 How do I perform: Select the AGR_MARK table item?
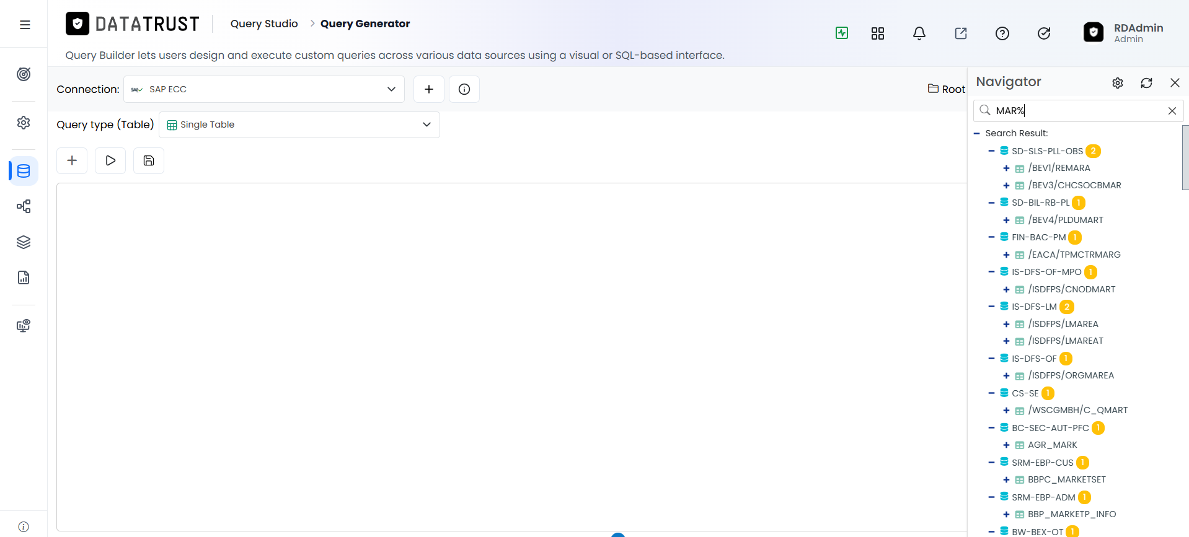tap(1052, 445)
